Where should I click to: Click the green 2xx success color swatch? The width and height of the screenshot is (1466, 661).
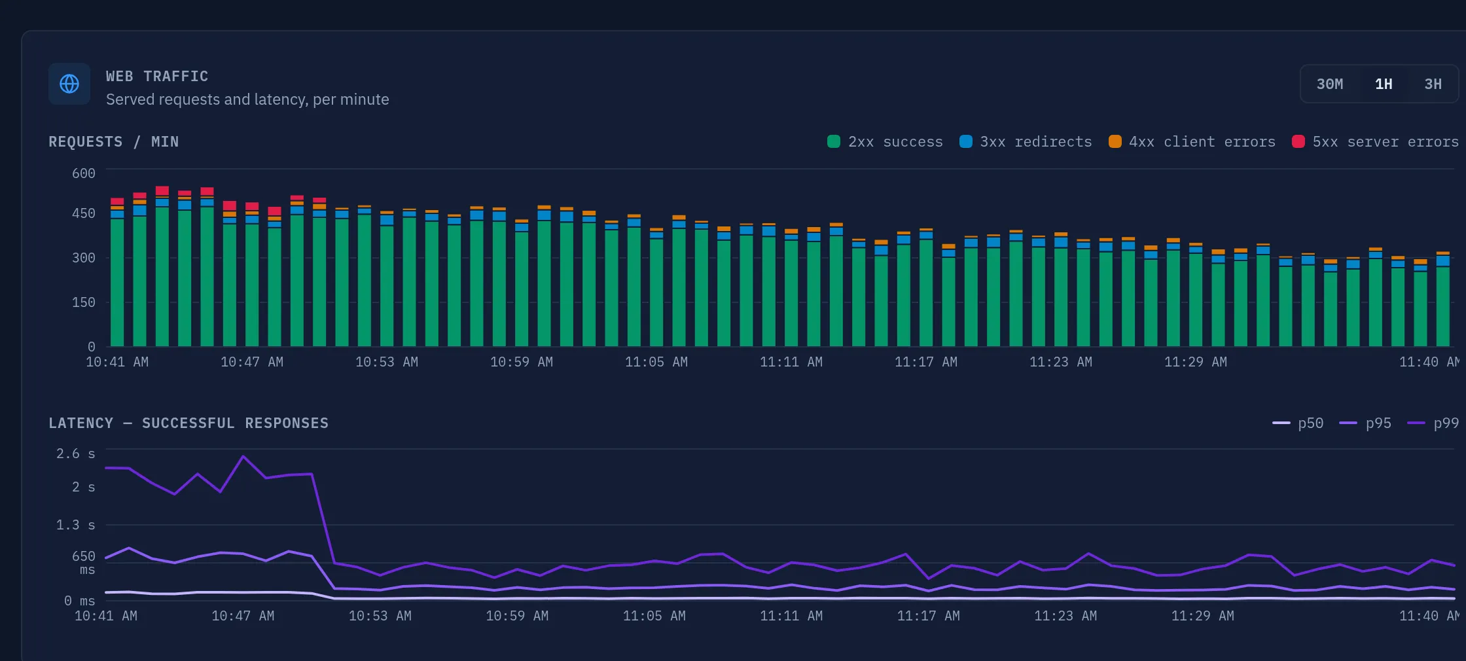pyautogui.click(x=834, y=141)
